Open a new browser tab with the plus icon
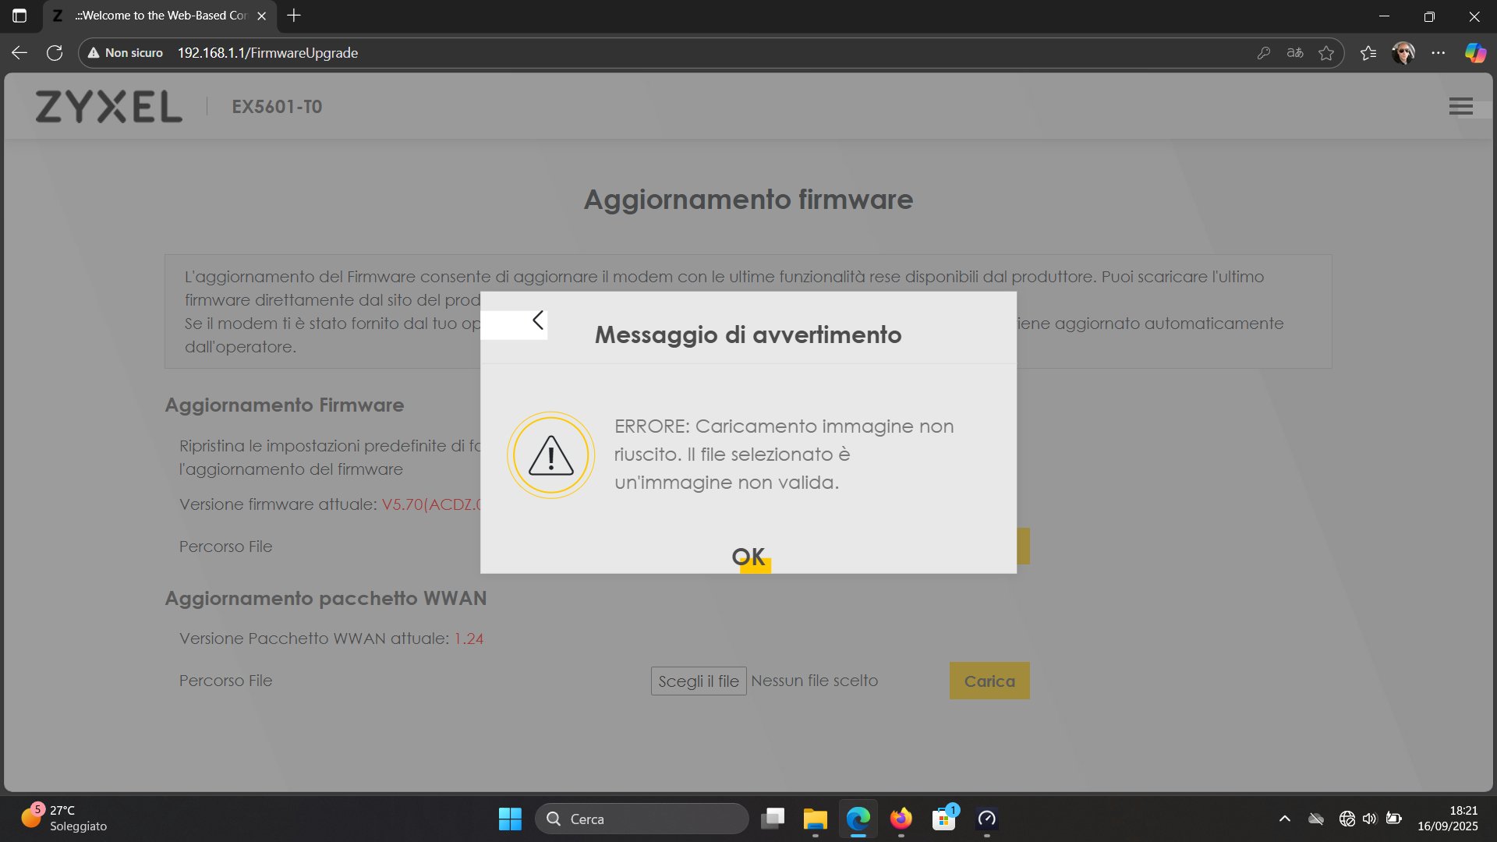This screenshot has height=842, width=1497. 294,16
